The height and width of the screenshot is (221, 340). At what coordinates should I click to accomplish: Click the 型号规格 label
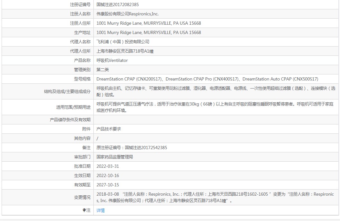coord(82,79)
